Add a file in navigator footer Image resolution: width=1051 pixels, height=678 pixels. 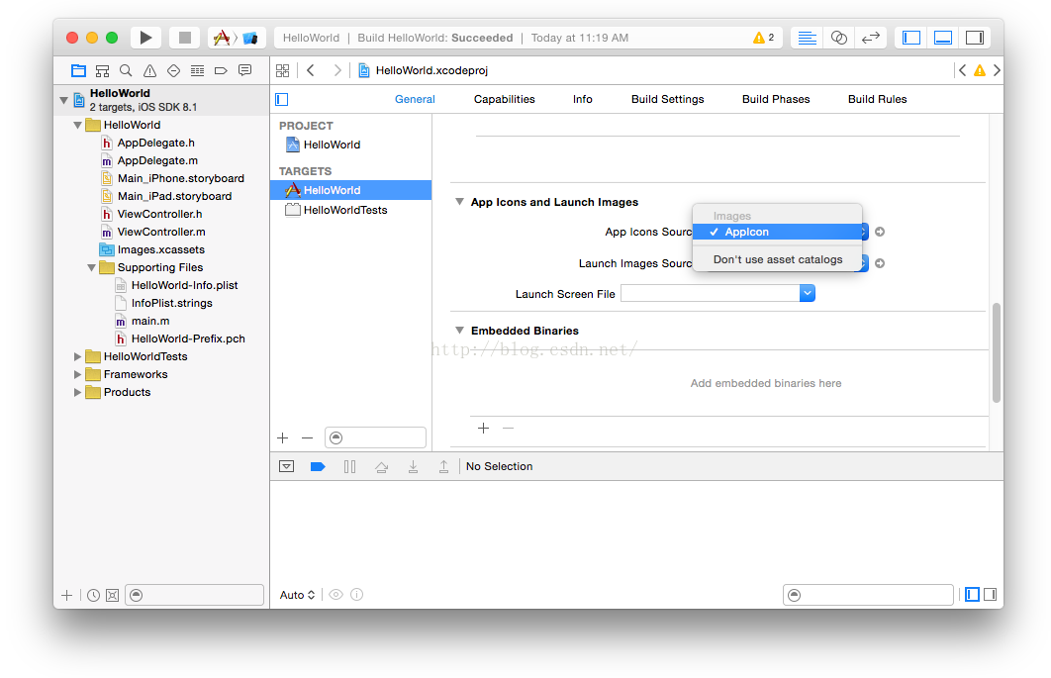coord(67,595)
